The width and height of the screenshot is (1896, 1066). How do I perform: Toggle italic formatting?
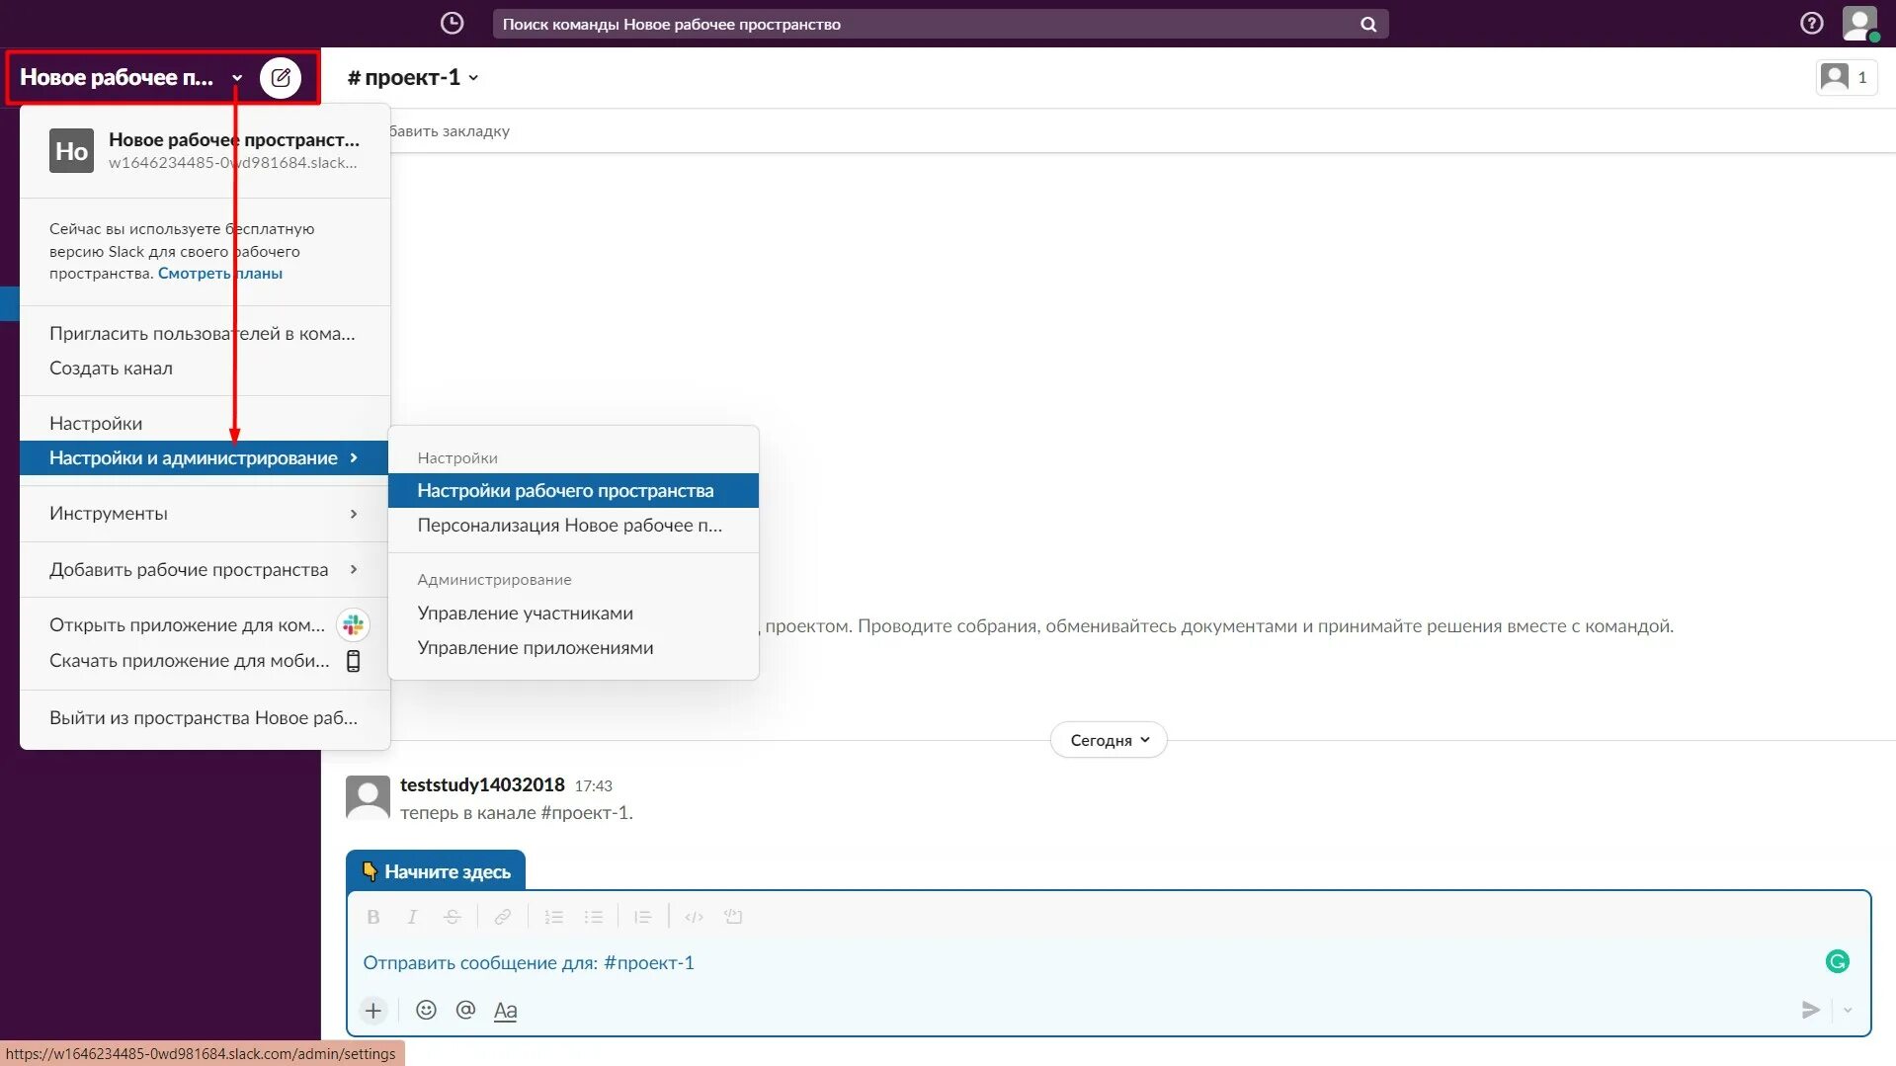pyautogui.click(x=412, y=917)
